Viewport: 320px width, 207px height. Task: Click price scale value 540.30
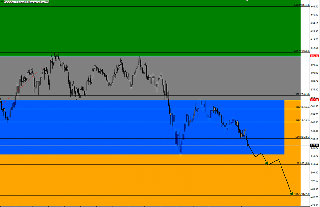tap(314, 131)
